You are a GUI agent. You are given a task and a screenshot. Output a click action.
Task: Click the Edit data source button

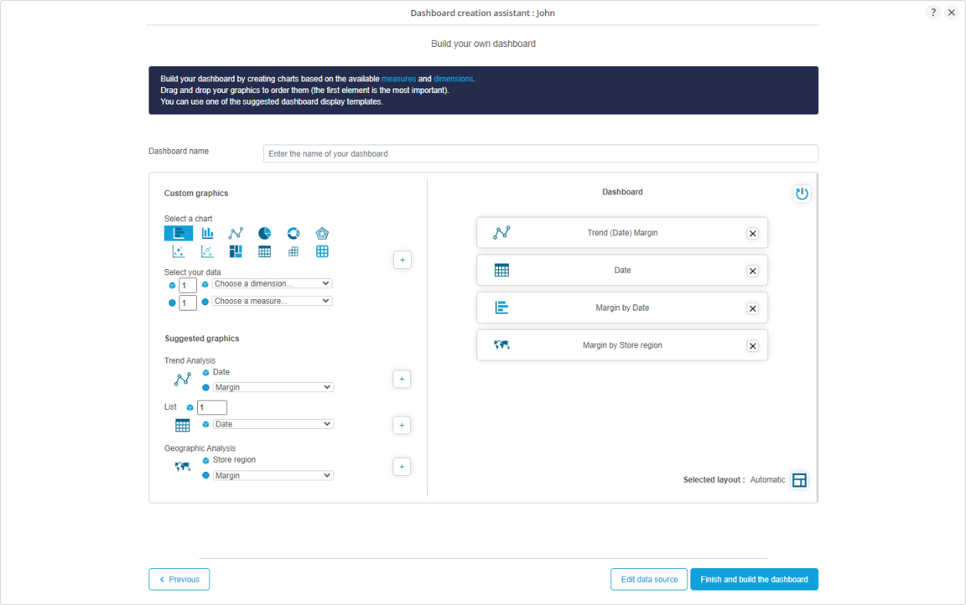649,580
